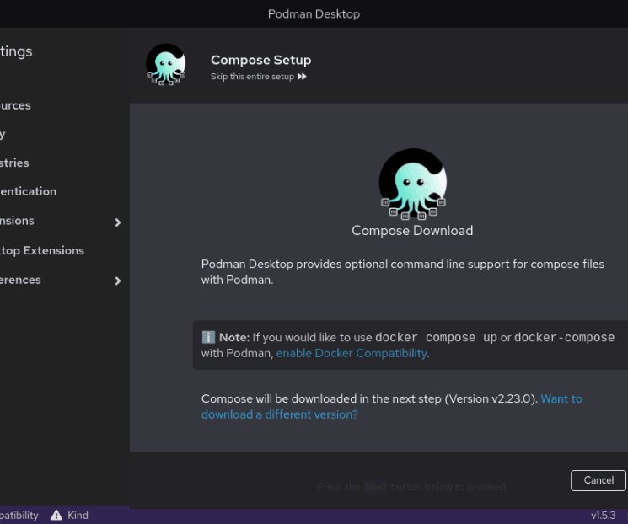The height and width of the screenshot is (524, 628).
Task: Open the Resources settings section
Action: pos(15,105)
